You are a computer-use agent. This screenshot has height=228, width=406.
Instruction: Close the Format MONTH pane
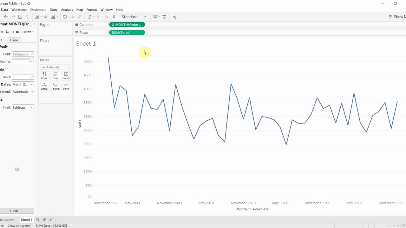tap(34, 24)
